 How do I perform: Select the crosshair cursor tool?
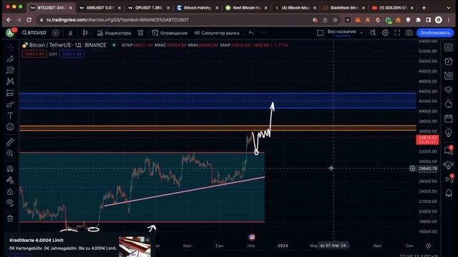(x=10, y=48)
